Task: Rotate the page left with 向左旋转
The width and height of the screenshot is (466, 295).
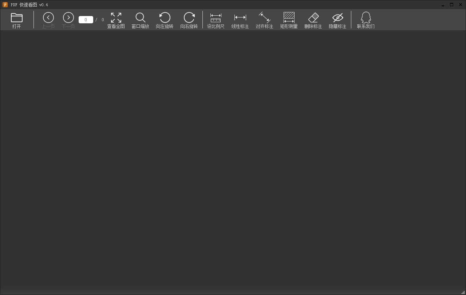Action: tap(165, 20)
